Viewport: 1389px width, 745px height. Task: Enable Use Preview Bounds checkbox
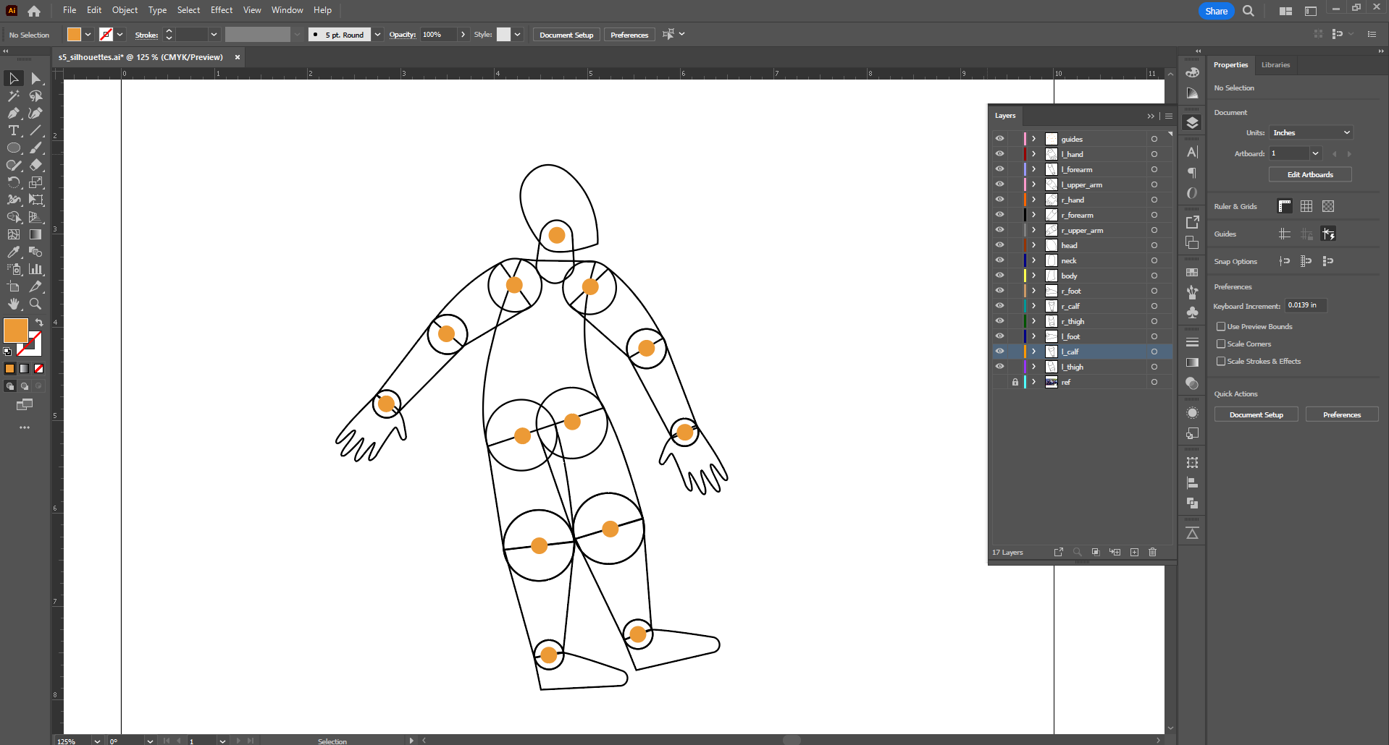tap(1221, 327)
